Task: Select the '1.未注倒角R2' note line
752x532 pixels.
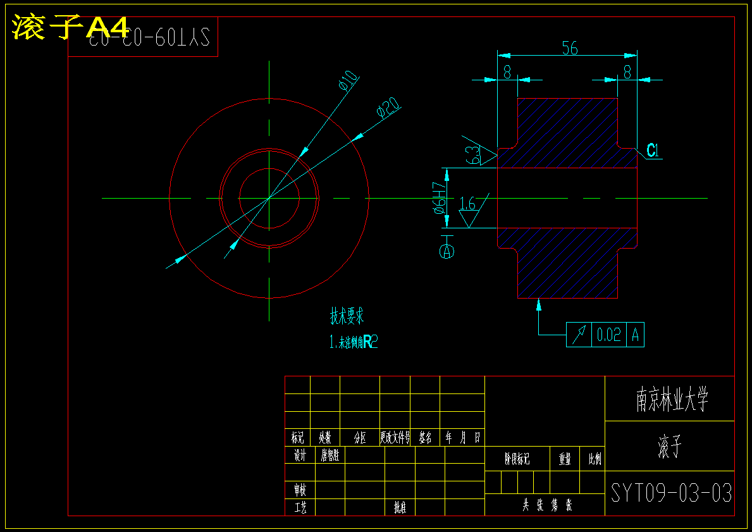Action: point(354,342)
